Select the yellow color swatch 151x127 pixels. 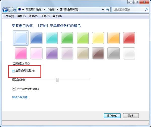click(98, 38)
